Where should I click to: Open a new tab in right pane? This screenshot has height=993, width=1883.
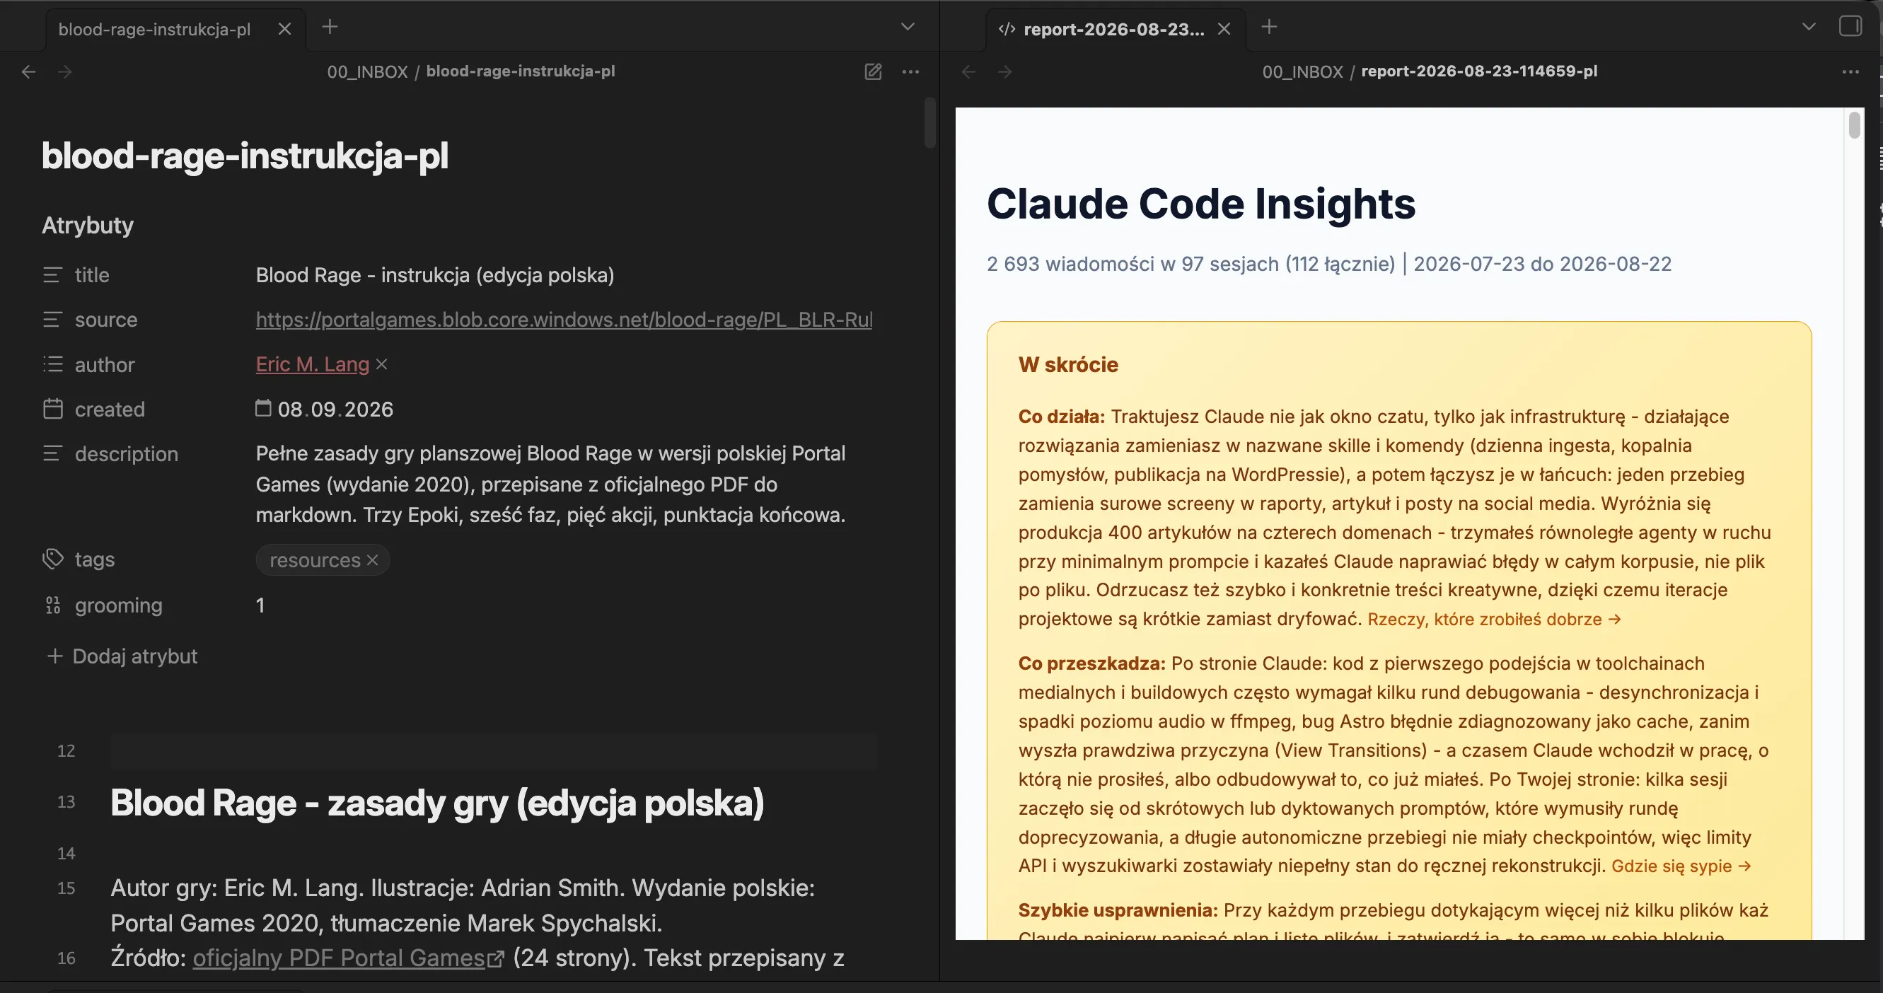(x=1269, y=27)
